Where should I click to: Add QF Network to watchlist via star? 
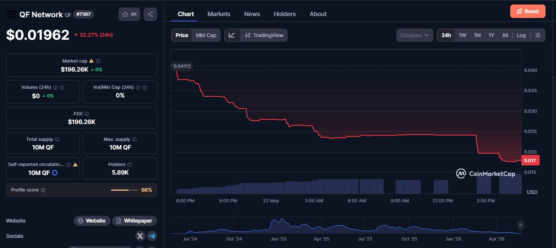(x=129, y=14)
